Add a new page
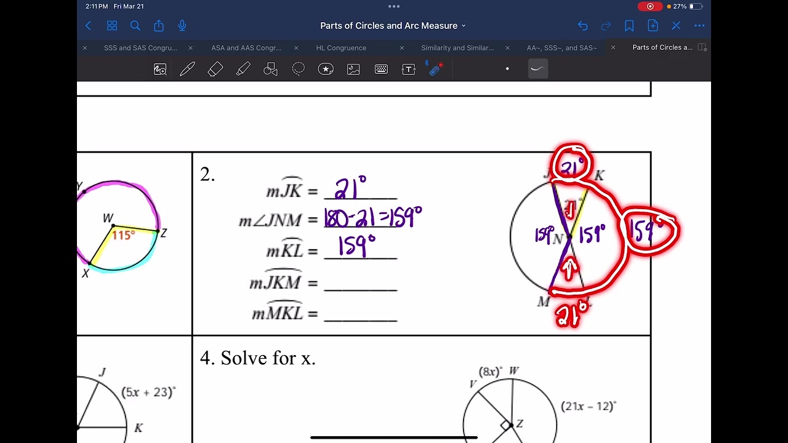This screenshot has width=788, height=443. click(653, 26)
